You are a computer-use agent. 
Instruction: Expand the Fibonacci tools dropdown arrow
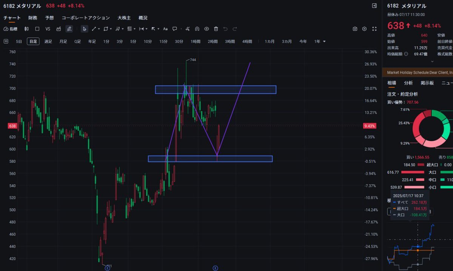click(134, 29)
